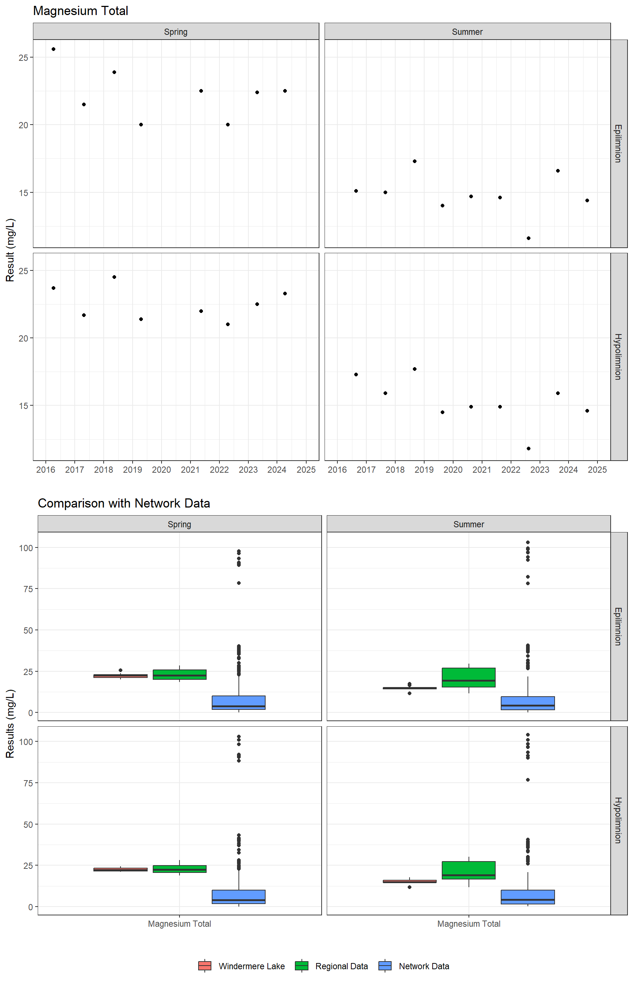Click the green Regional box in Spring Hypolimnion boxplot

(x=179, y=869)
